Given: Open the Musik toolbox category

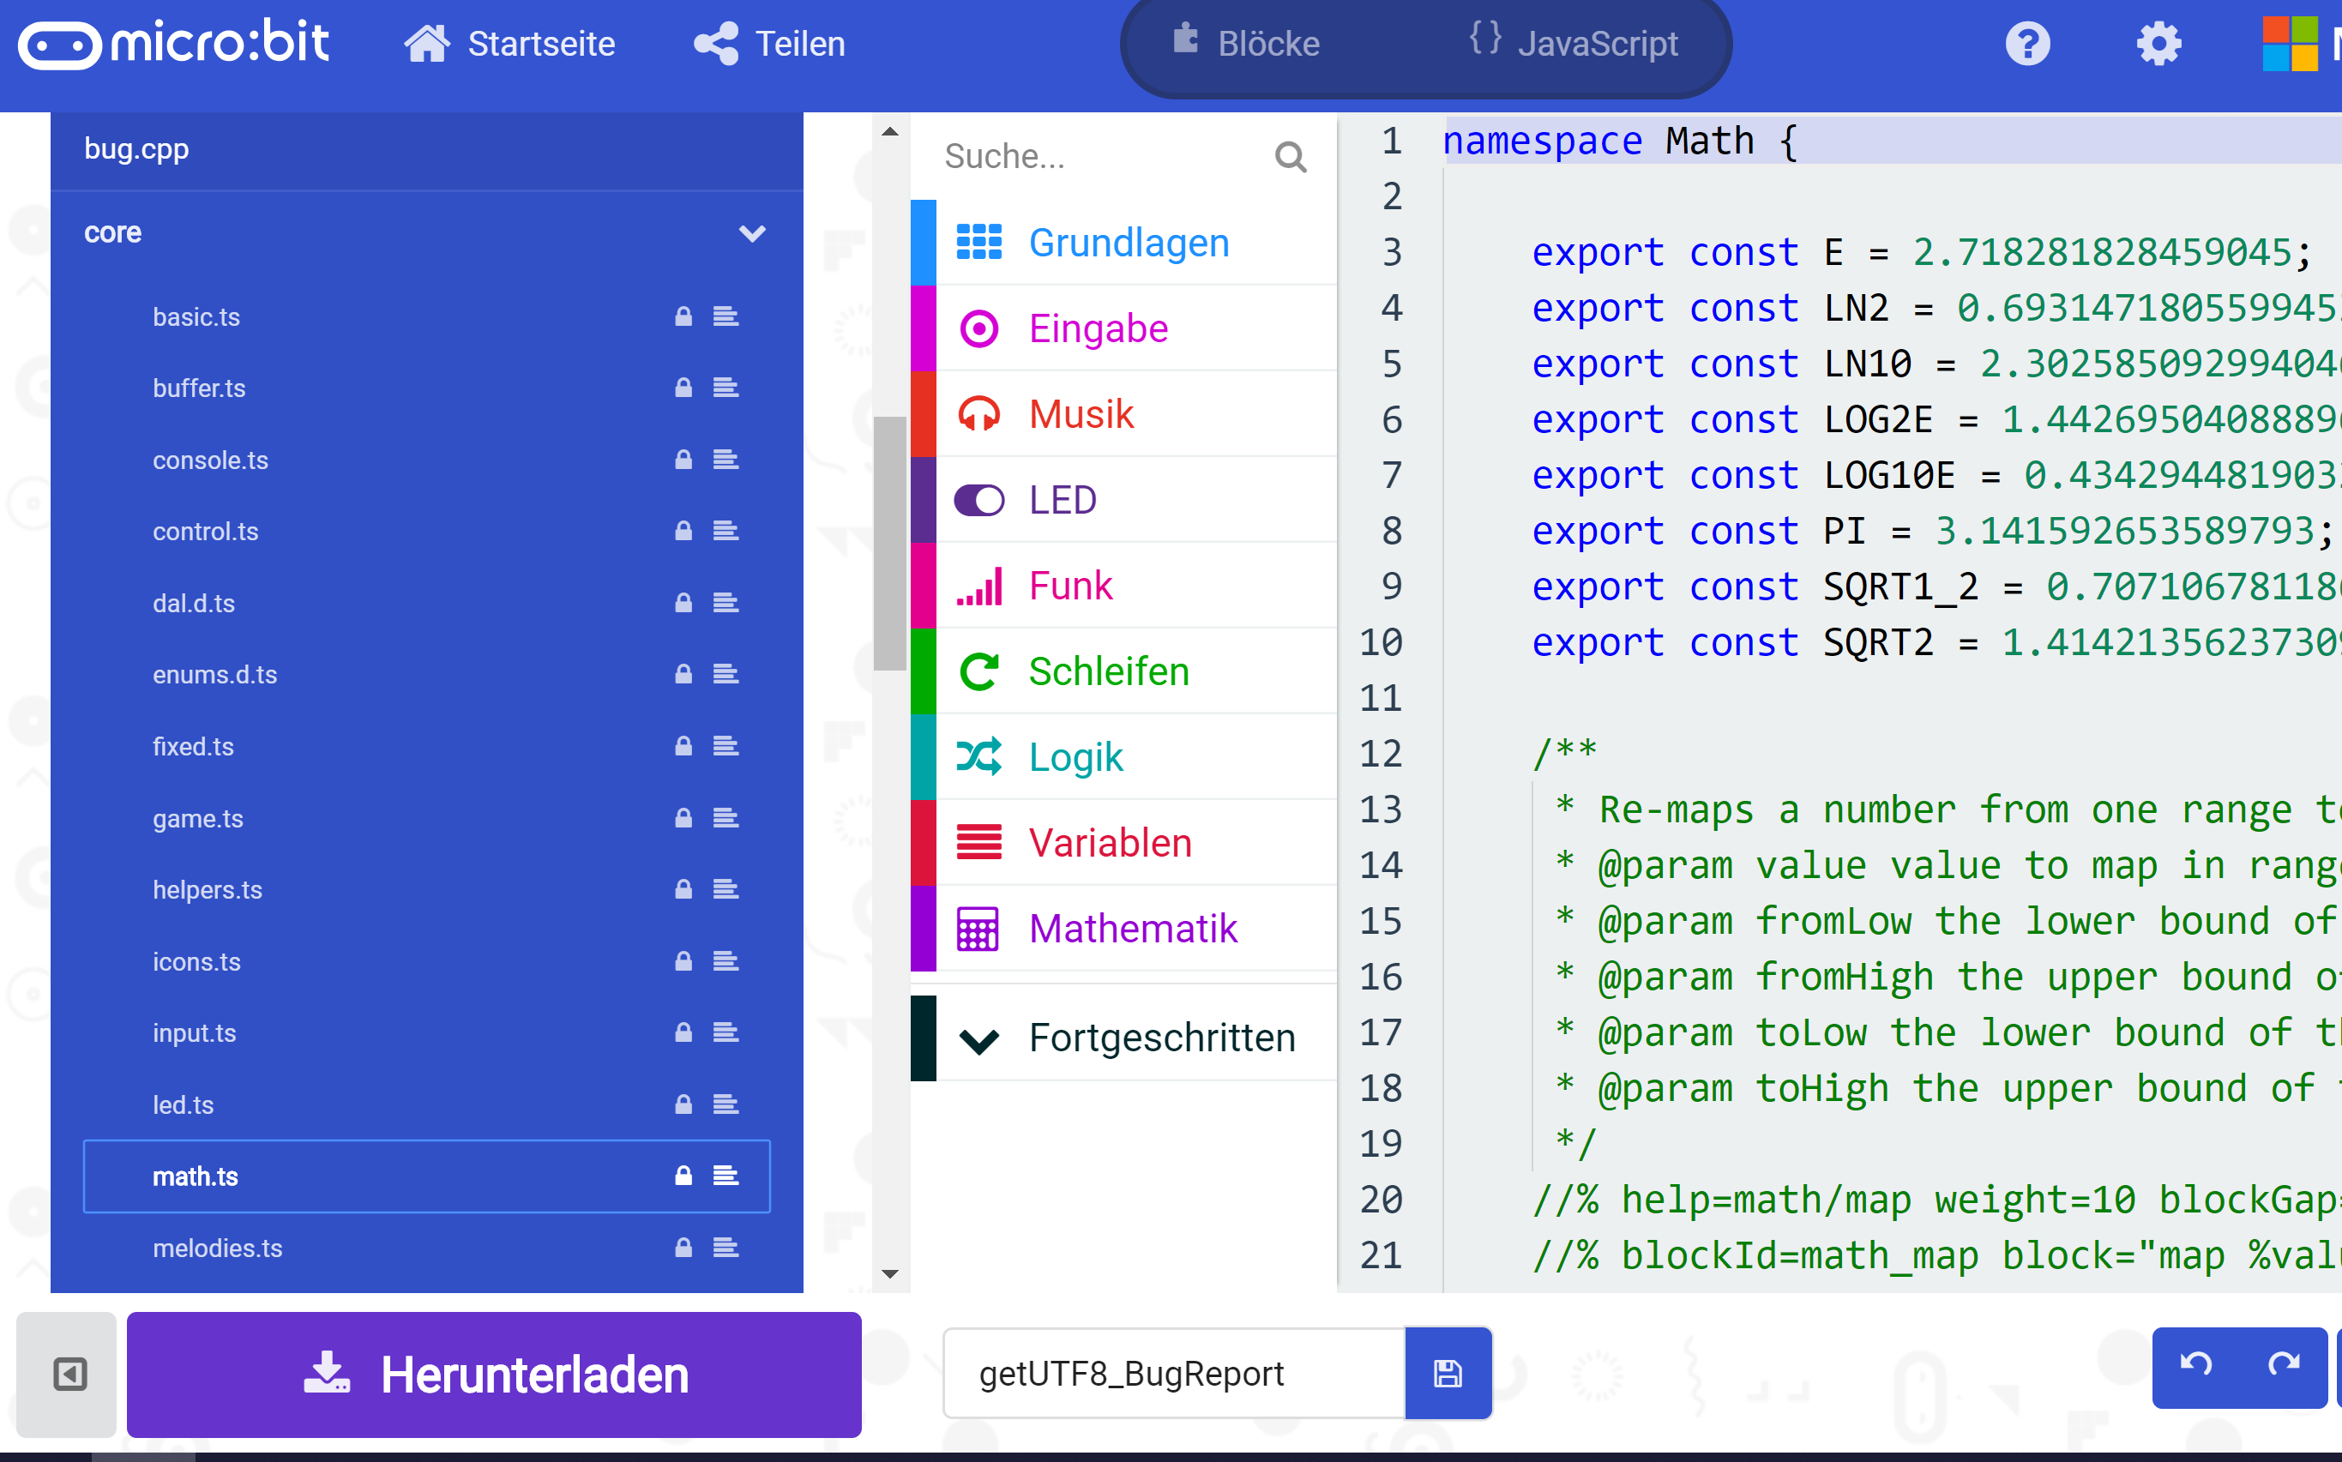Looking at the screenshot, I should point(1081,413).
